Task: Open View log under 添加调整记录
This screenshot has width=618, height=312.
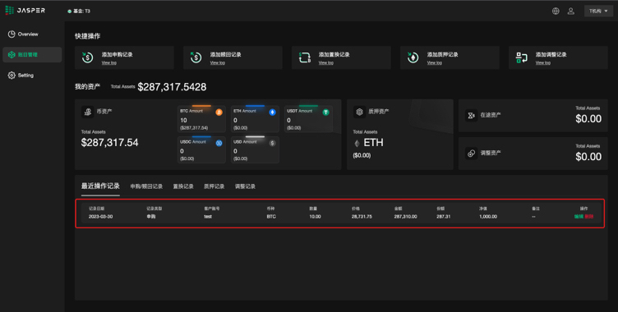Action: (x=542, y=62)
